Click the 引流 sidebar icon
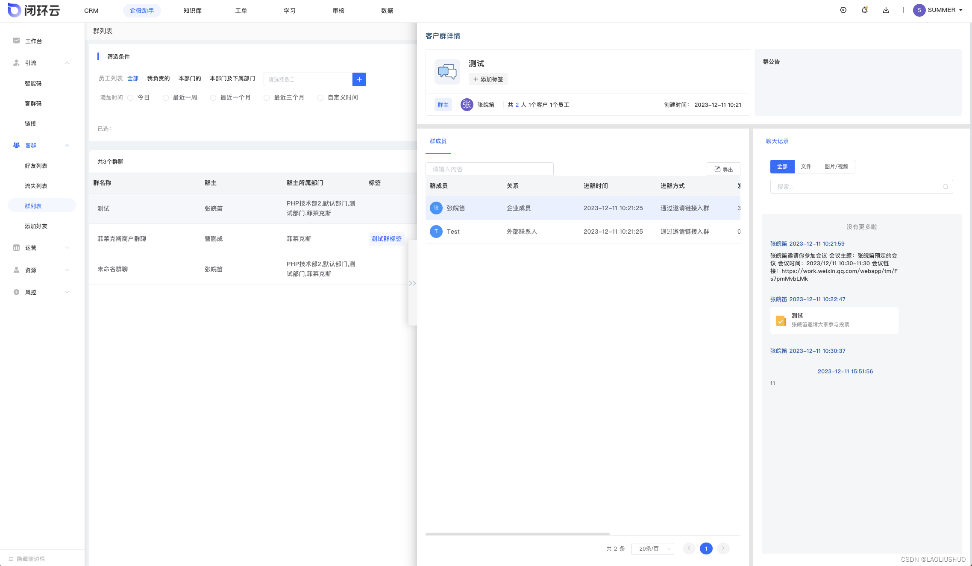Screen dimensions: 972x566 (16, 63)
